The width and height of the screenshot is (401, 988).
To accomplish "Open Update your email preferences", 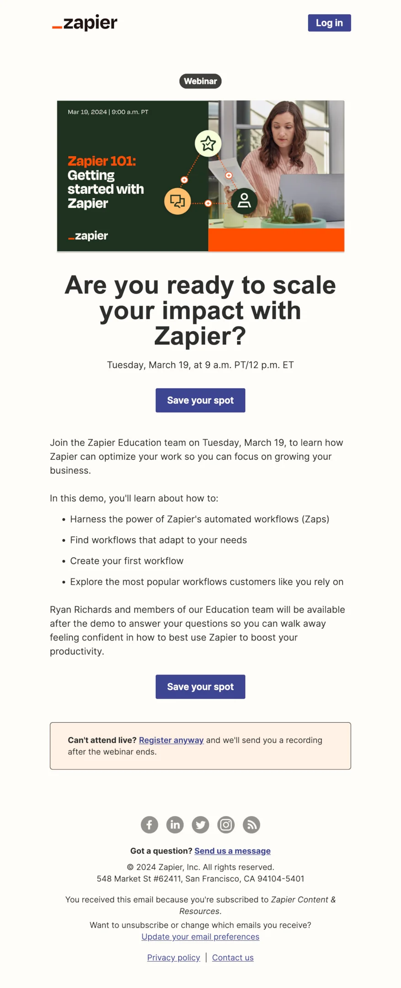I will (x=200, y=936).
